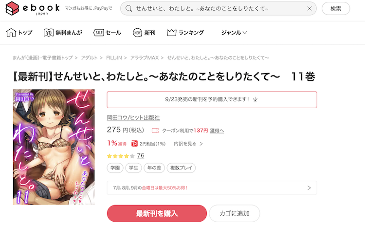Click the 76 reviews count link
This screenshot has width=365, height=226.
141,155
